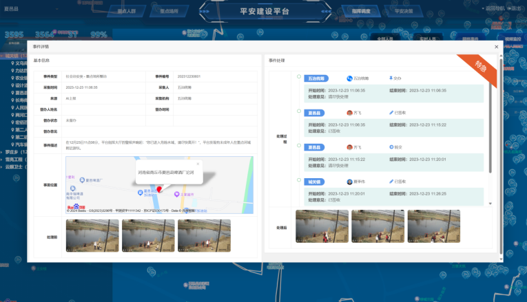This screenshot has width=527, height=302.
Task: Click the 城关镇 step badge
Action: (314, 182)
